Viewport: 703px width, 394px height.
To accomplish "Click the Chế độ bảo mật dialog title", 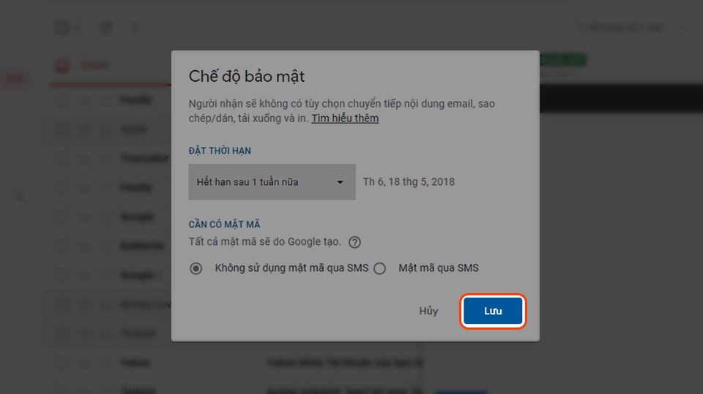I will click(x=247, y=76).
